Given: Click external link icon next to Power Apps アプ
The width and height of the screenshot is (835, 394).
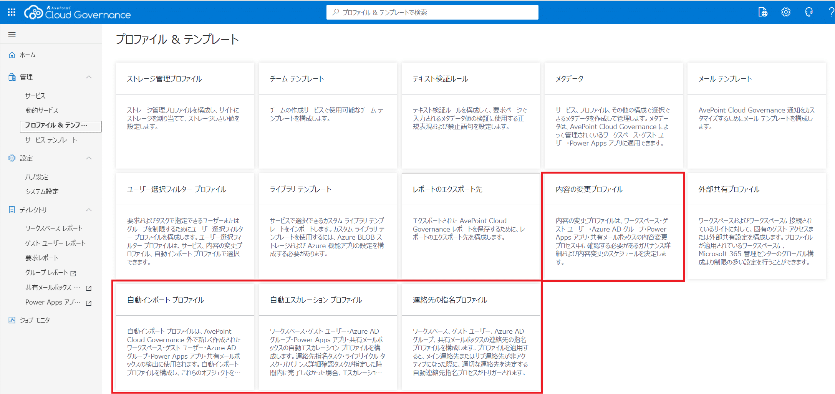Looking at the screenshot, I should click(89, 303).
